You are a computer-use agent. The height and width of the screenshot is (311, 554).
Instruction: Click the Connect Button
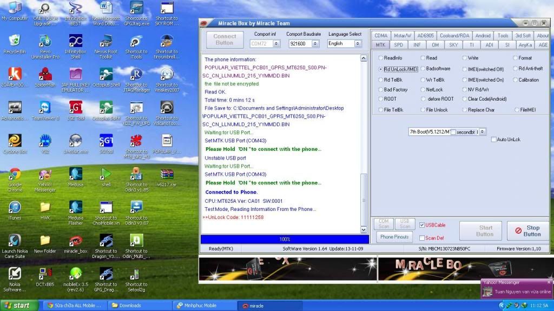tap(225, 39)
